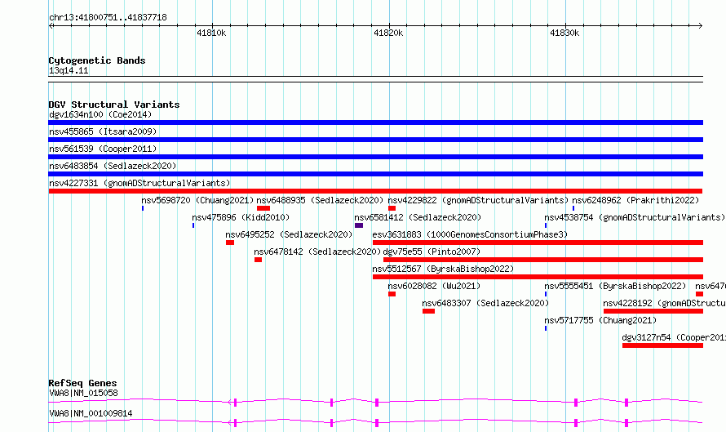
Task: Click the nsv6488935 (Sedlazeck2020) variant label
Action: pyautogui.click(x=320, y=200)
